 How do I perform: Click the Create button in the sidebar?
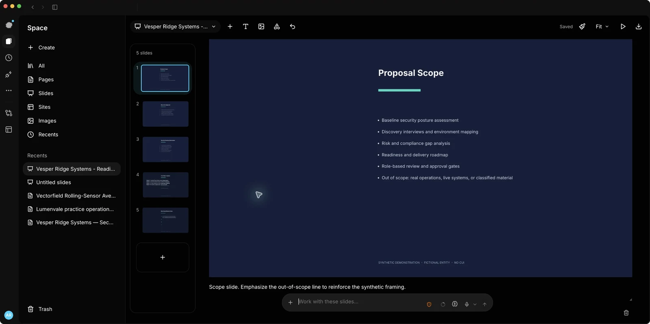[x=71, y=48]
